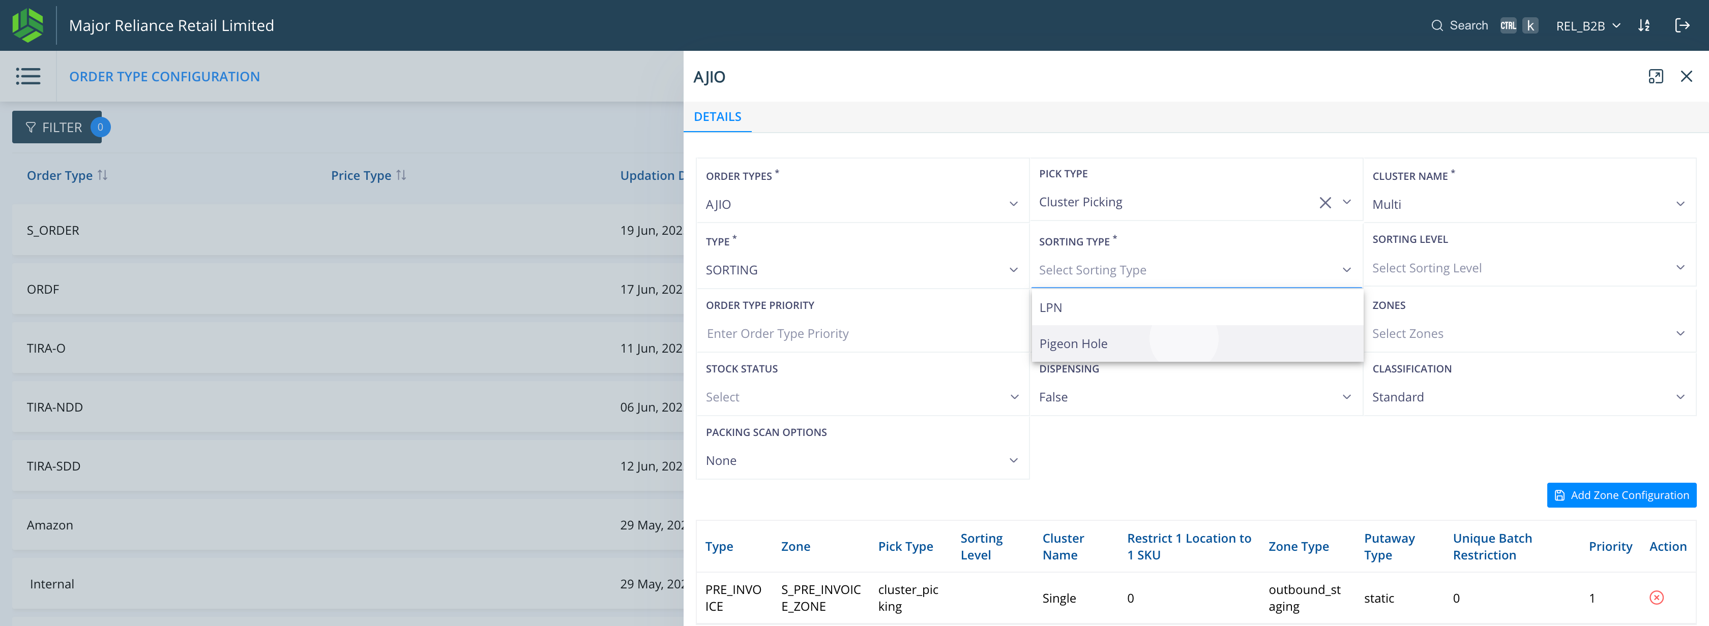Screen dimensions: 1709x626
Task: Open AJIO panel in new window icon
Action: [1656, 76]
